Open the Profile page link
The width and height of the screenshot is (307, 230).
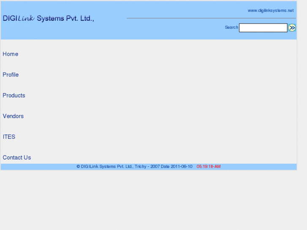tap(11, 75)
